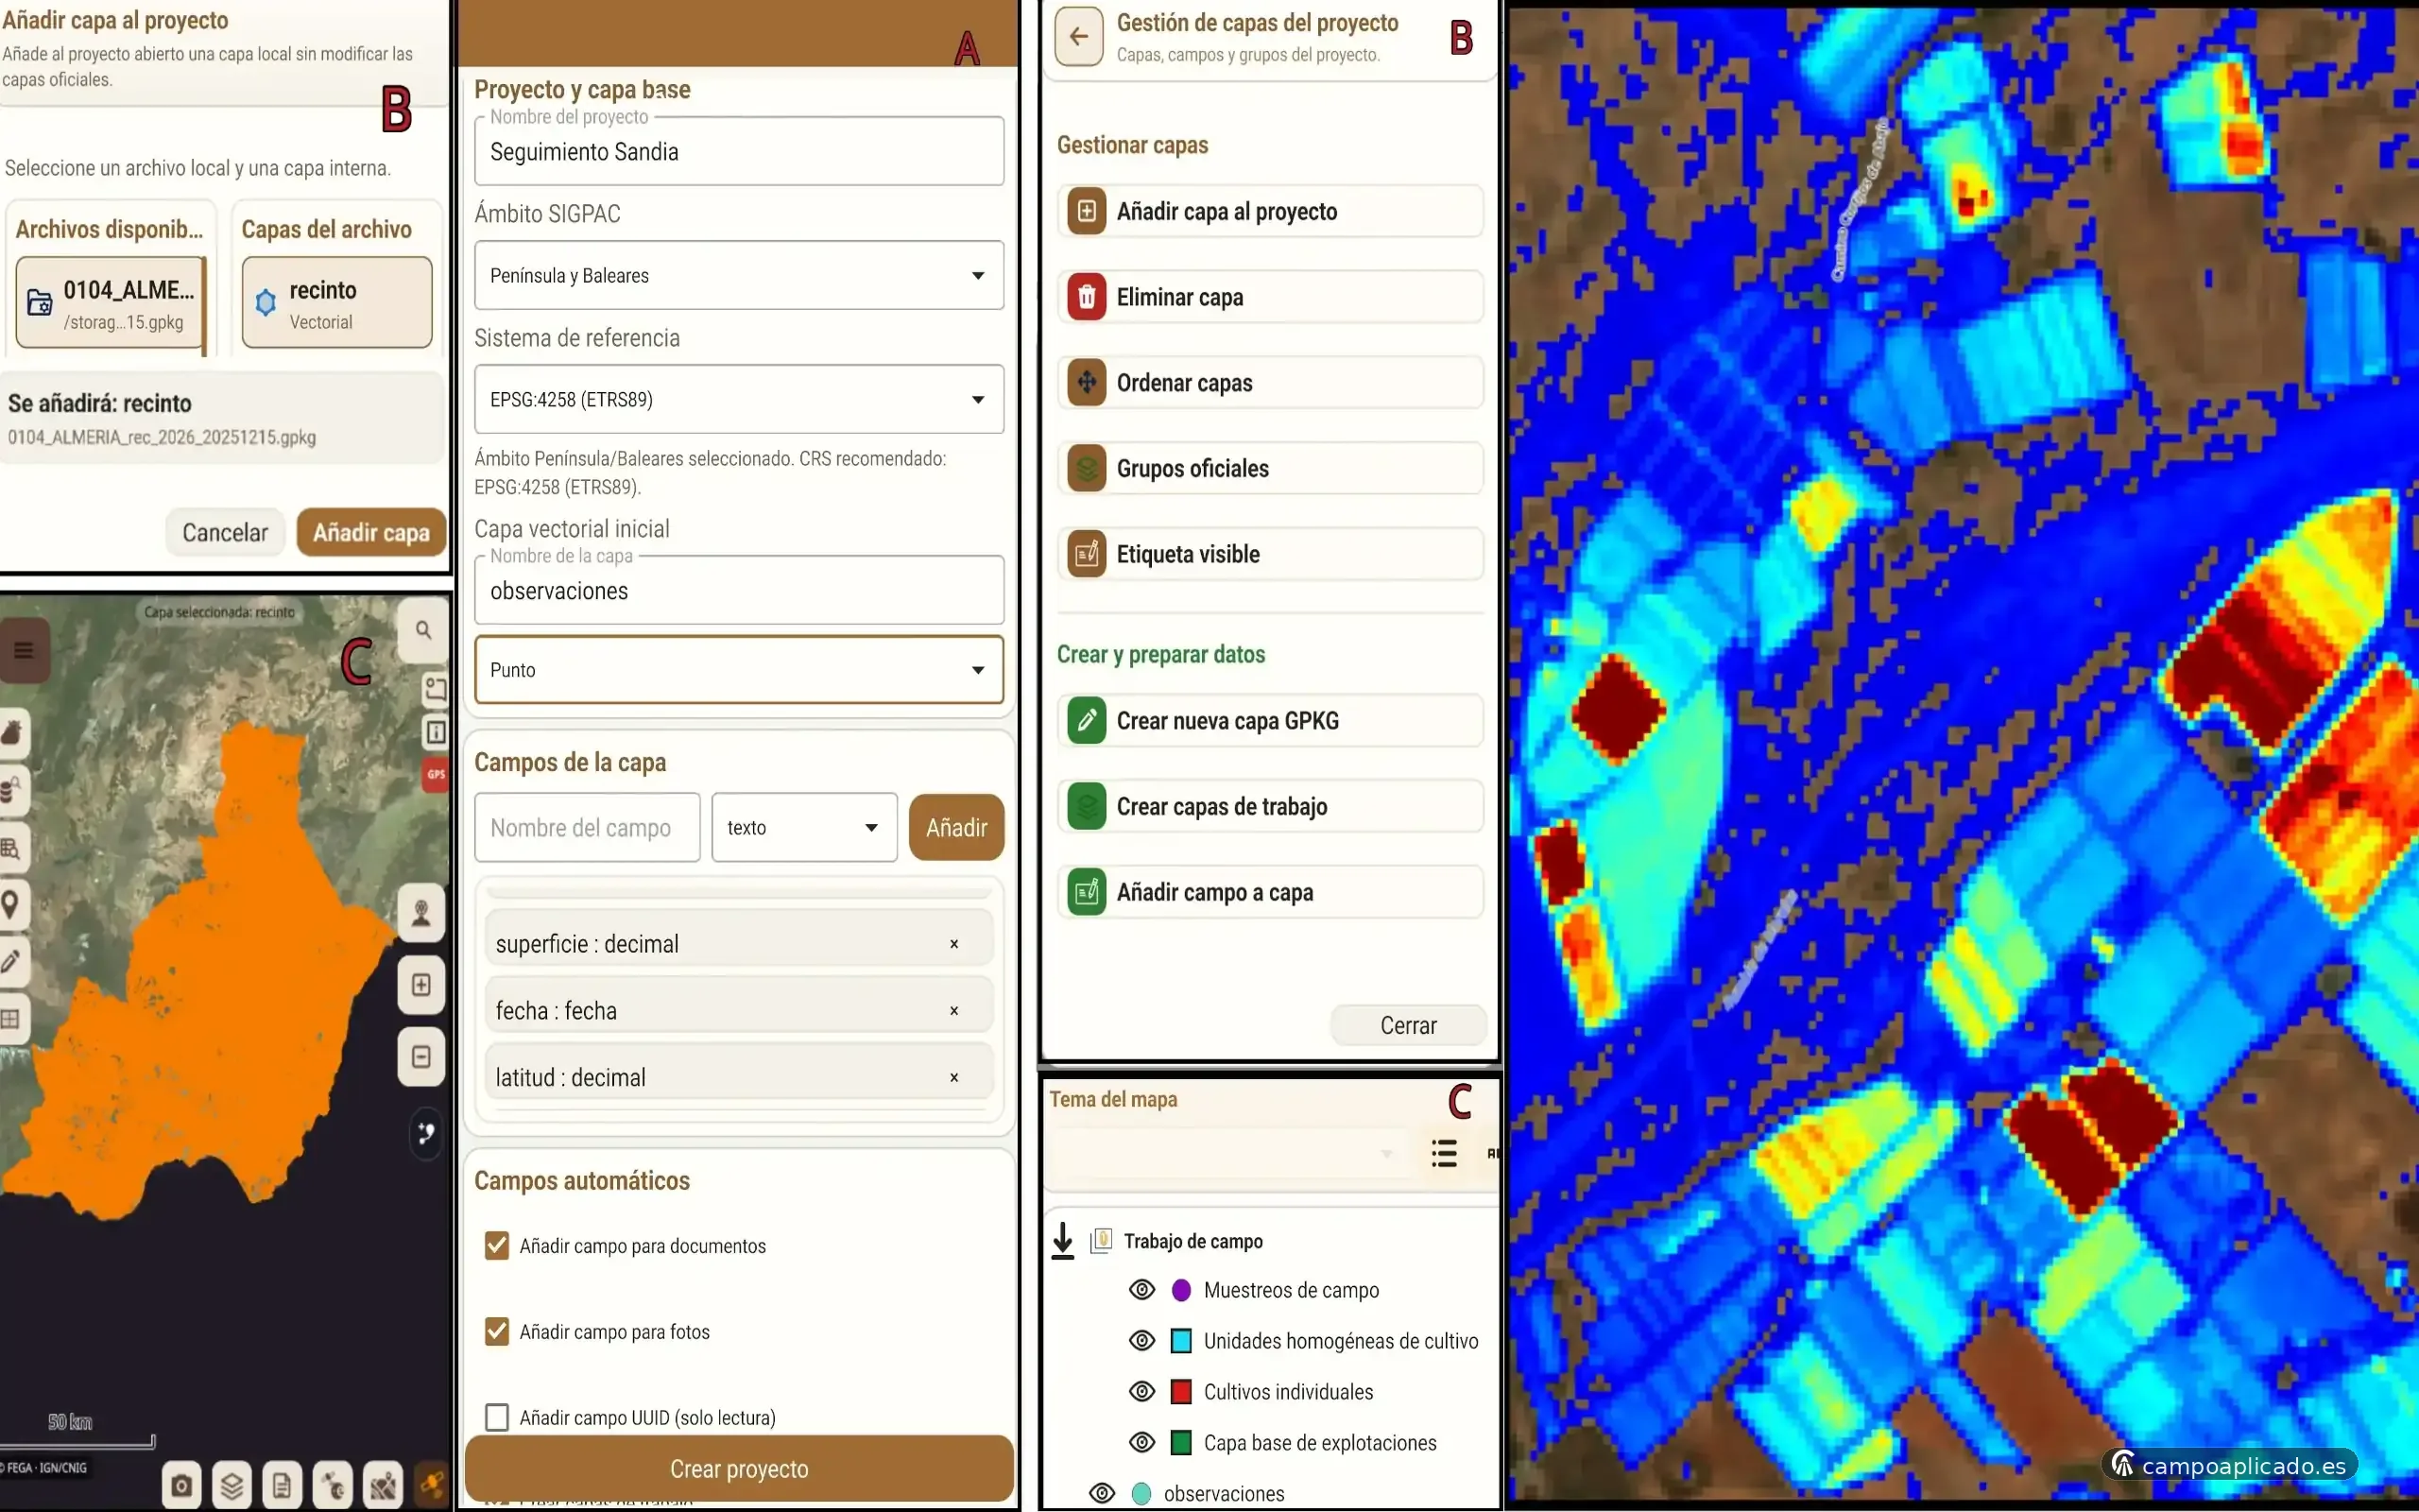Select Añadir capa al proyecto
The image size is (2419, 1512).
1269,211
